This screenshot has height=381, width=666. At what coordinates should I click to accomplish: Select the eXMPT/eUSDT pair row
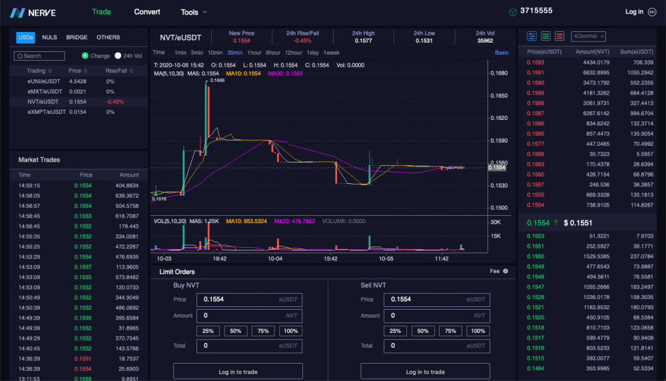coord(79,112)
